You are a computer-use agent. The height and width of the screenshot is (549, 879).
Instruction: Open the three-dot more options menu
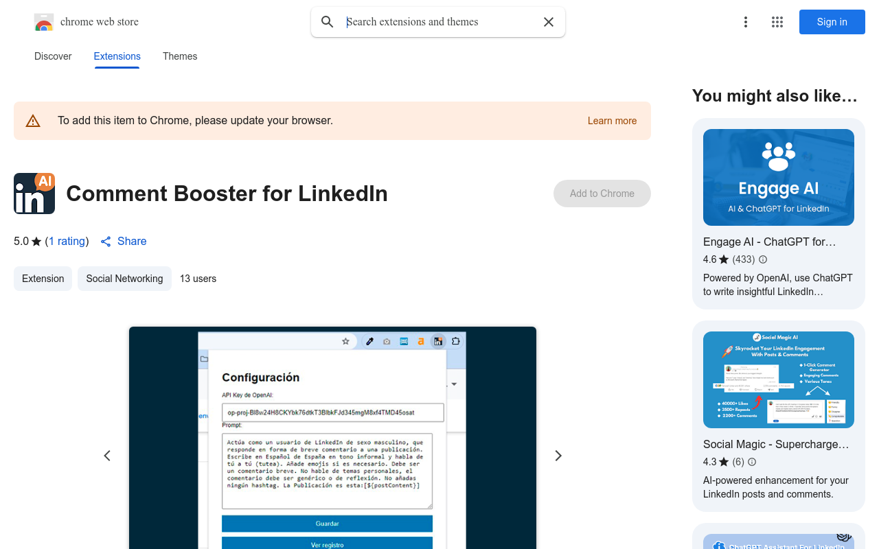(746, 22)
